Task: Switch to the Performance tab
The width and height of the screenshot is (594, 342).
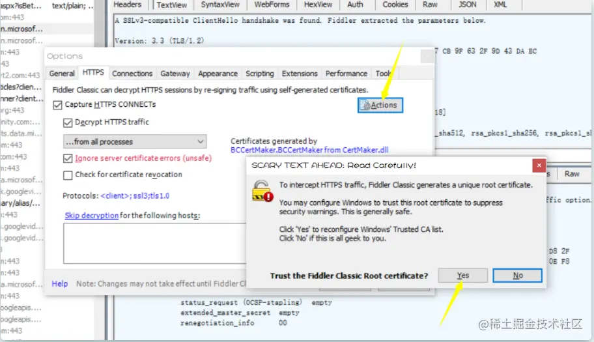Action: tap(346, 74)
